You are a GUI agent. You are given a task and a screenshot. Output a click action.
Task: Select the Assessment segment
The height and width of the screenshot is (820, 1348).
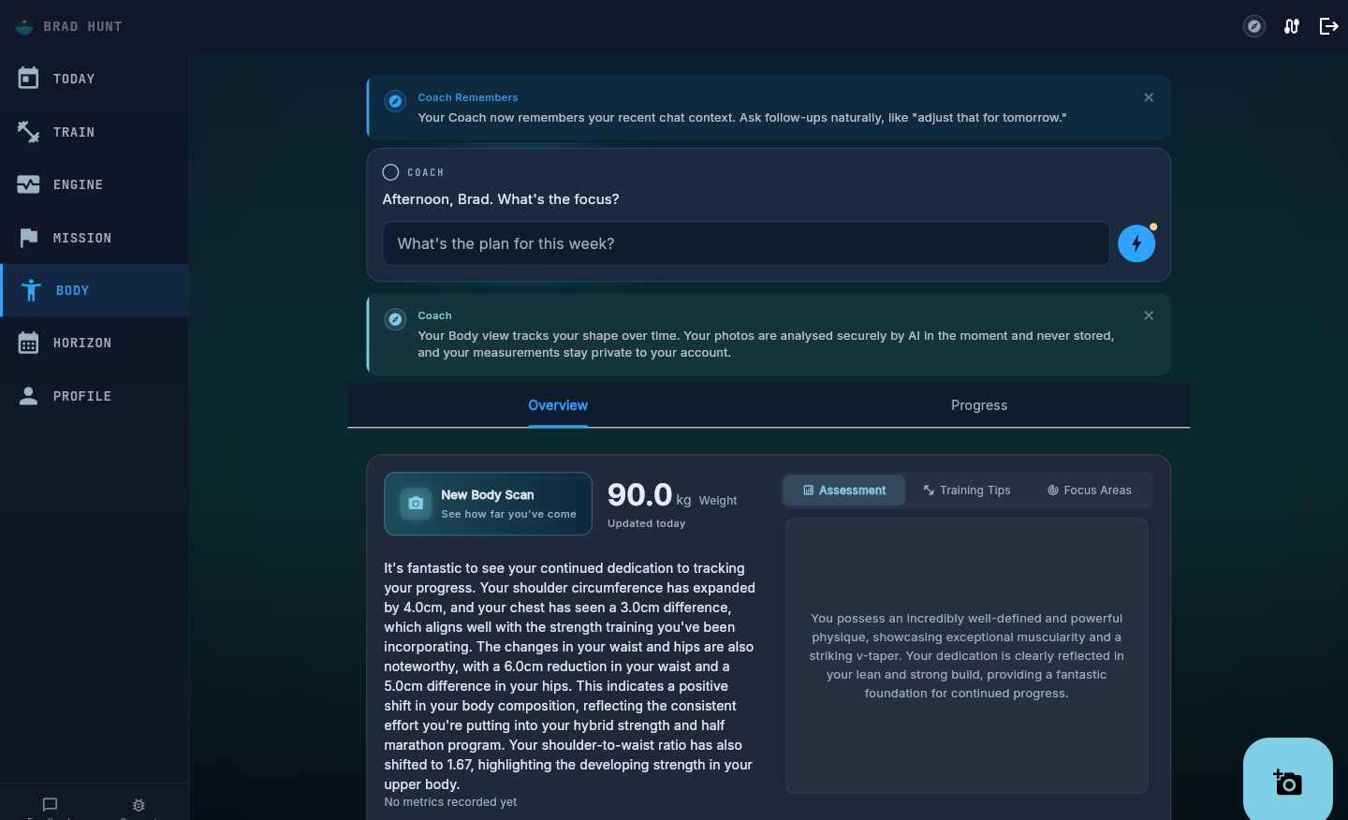pos(844,491)
